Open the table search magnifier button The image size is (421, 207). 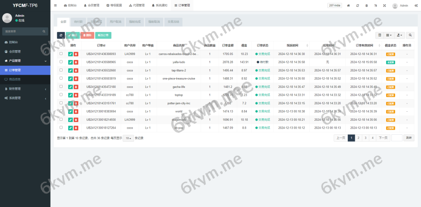pyautogui.click(x=410, y=35)
